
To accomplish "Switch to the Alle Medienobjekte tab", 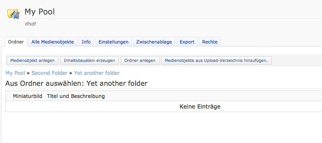I will (52, 42).
